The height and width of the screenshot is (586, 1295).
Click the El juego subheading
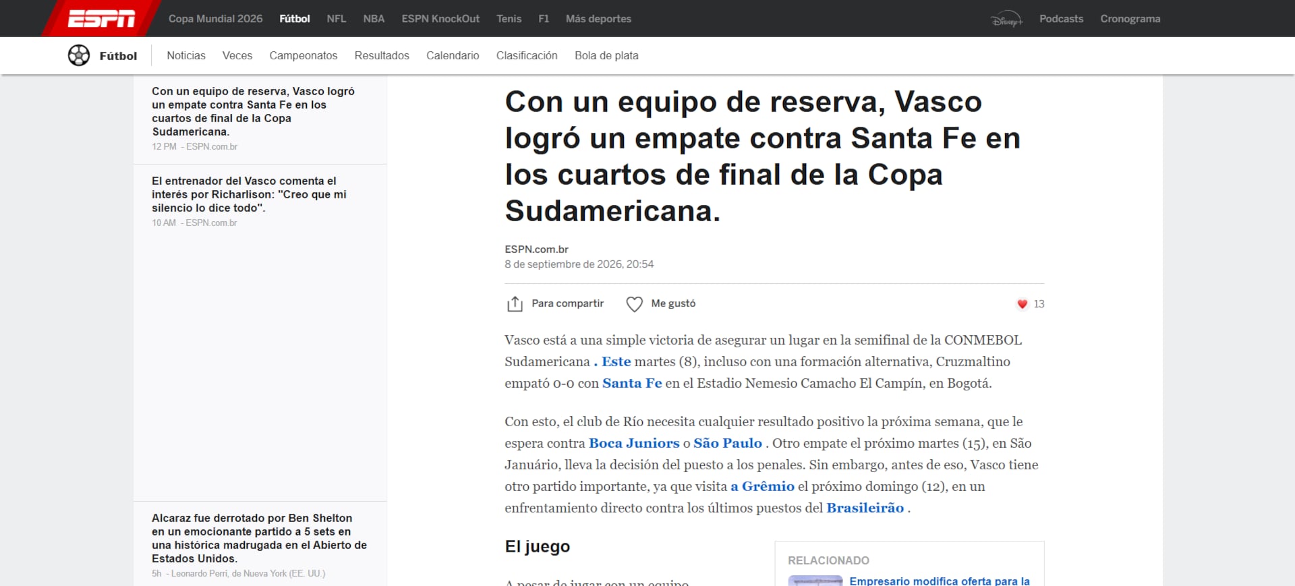tap(537, 546)
